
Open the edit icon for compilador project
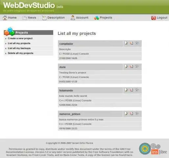126,43
